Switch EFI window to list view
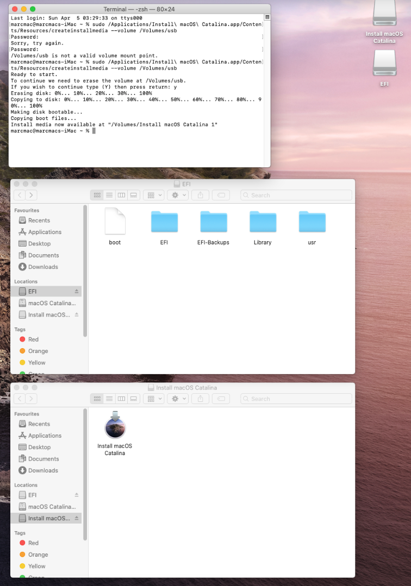411x586 pixels. 109,195
